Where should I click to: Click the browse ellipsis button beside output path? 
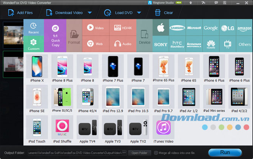124,153
